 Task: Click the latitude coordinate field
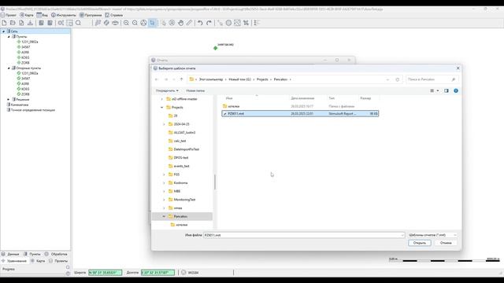[105, 273]
